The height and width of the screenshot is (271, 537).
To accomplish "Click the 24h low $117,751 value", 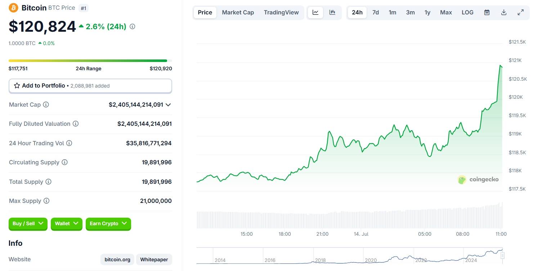I will point(18,68).
